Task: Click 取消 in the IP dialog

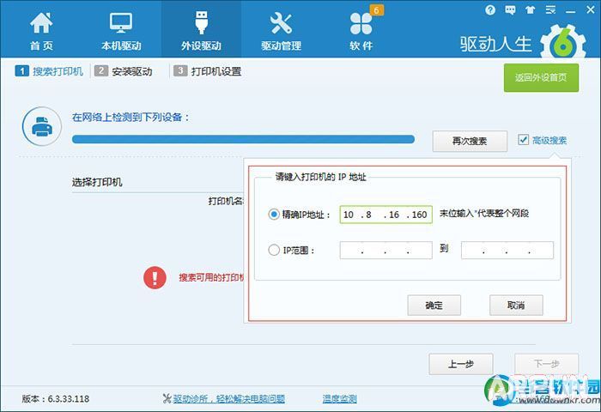Action: pyautogui.click(x=516, y=306)
